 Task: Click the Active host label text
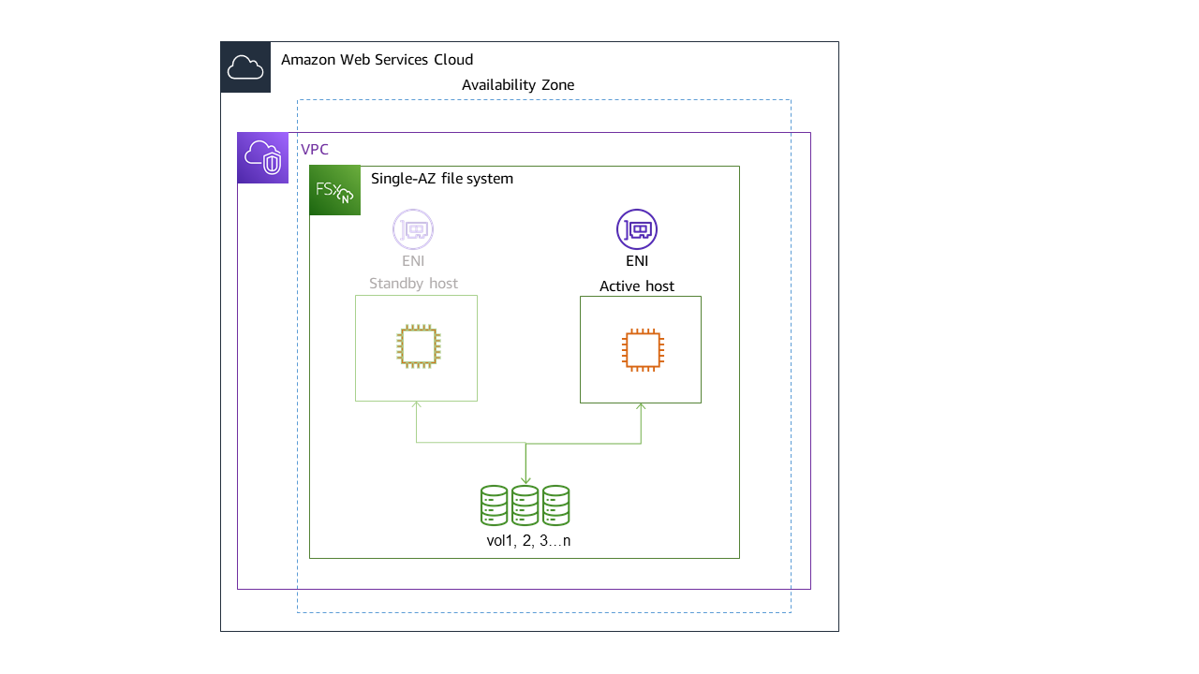coord(637,286)
